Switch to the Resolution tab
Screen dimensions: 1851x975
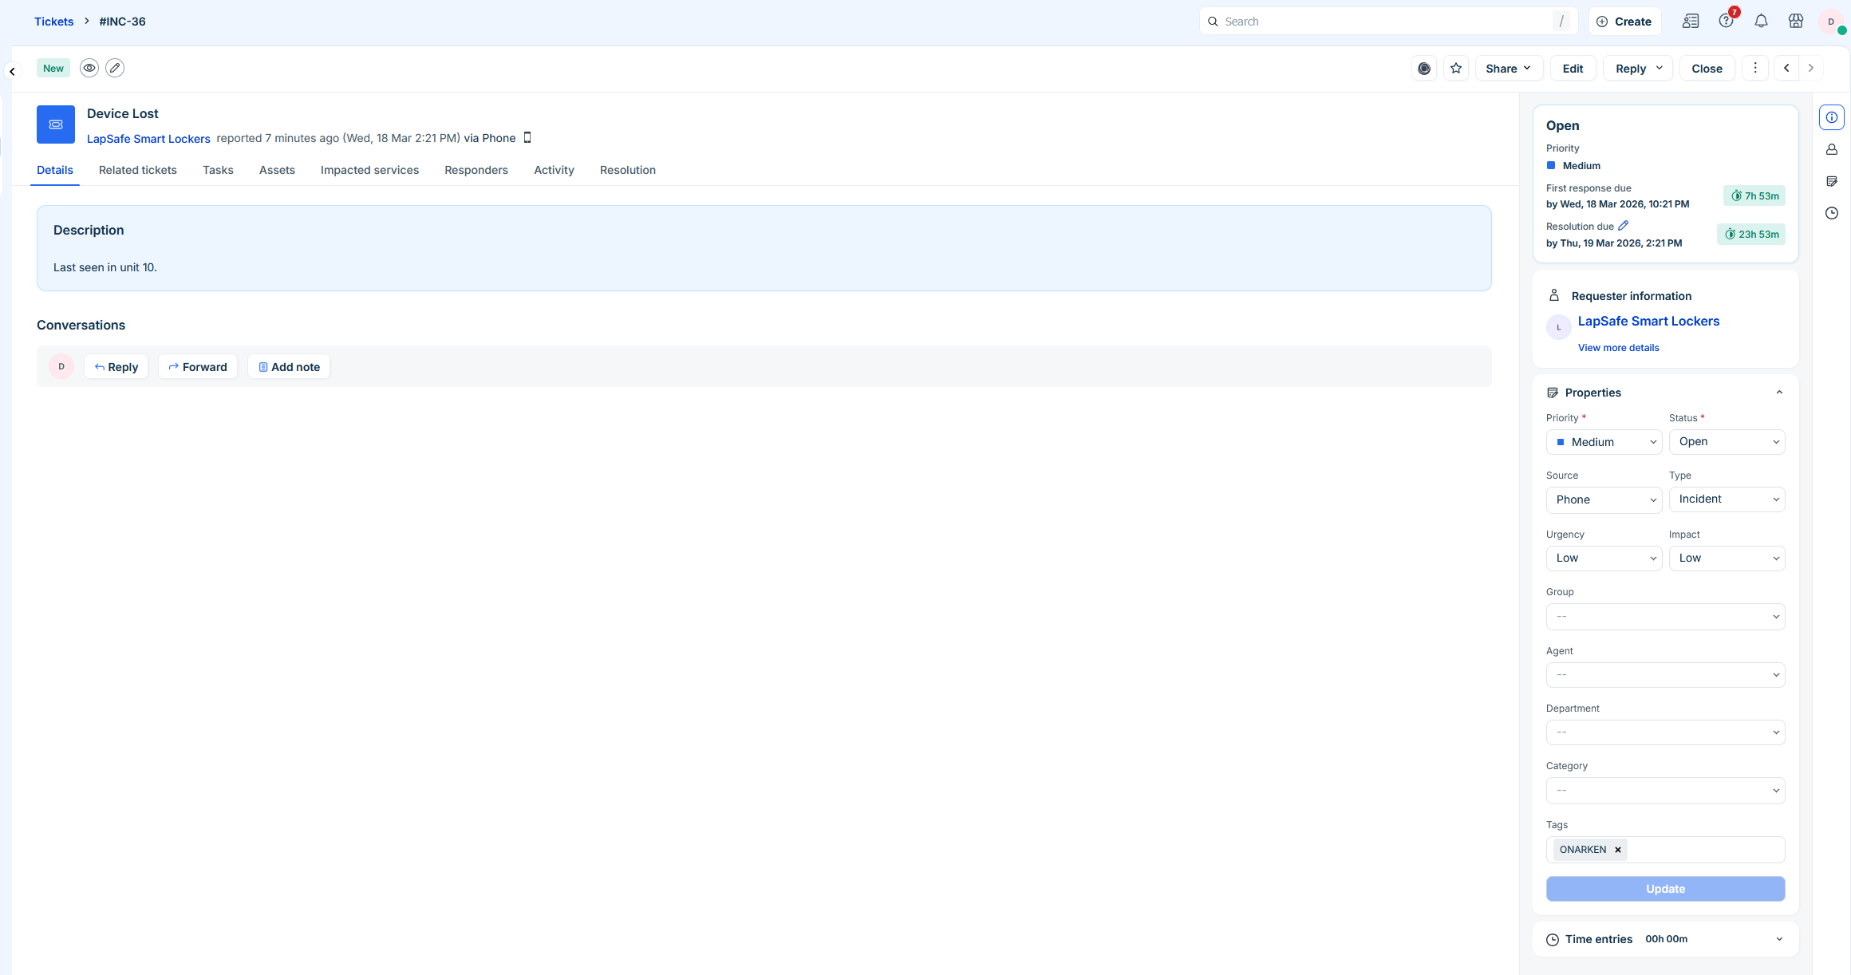click(628, 170)
